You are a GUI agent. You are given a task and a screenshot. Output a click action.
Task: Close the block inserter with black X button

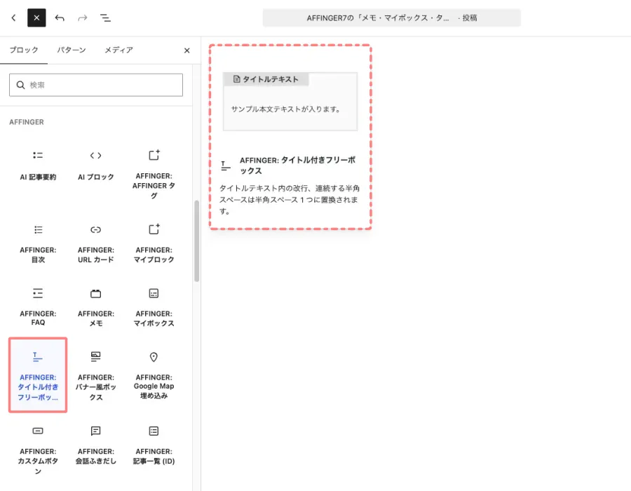pyautogui.click(x=36, y=18)
